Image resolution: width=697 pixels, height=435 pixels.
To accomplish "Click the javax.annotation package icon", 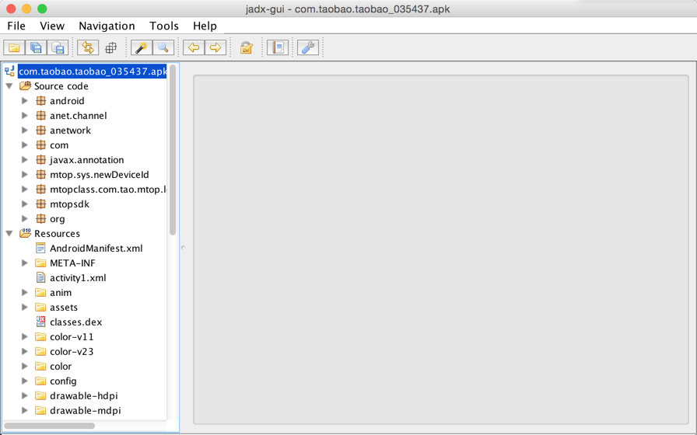I will [x=40, y=160].
